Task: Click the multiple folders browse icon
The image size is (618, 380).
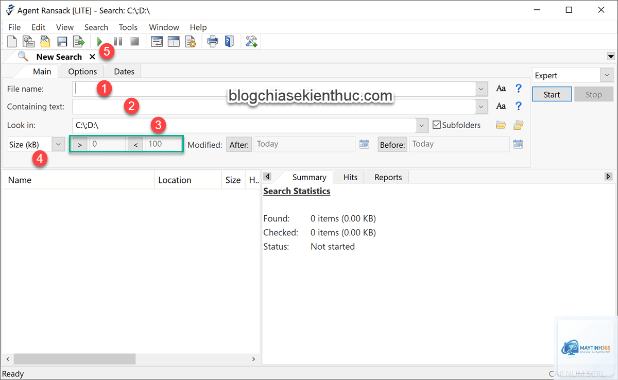Action: (x=518, y=125)
